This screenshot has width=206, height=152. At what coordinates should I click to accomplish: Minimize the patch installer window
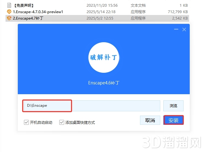coord(176,29)
